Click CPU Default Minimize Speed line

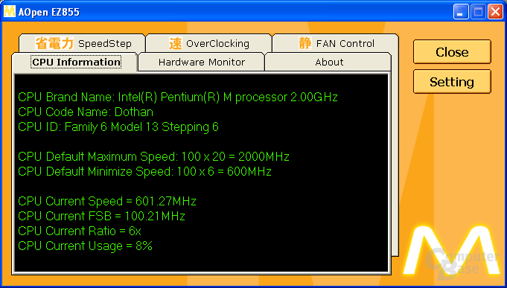click(x=144, y=172)
